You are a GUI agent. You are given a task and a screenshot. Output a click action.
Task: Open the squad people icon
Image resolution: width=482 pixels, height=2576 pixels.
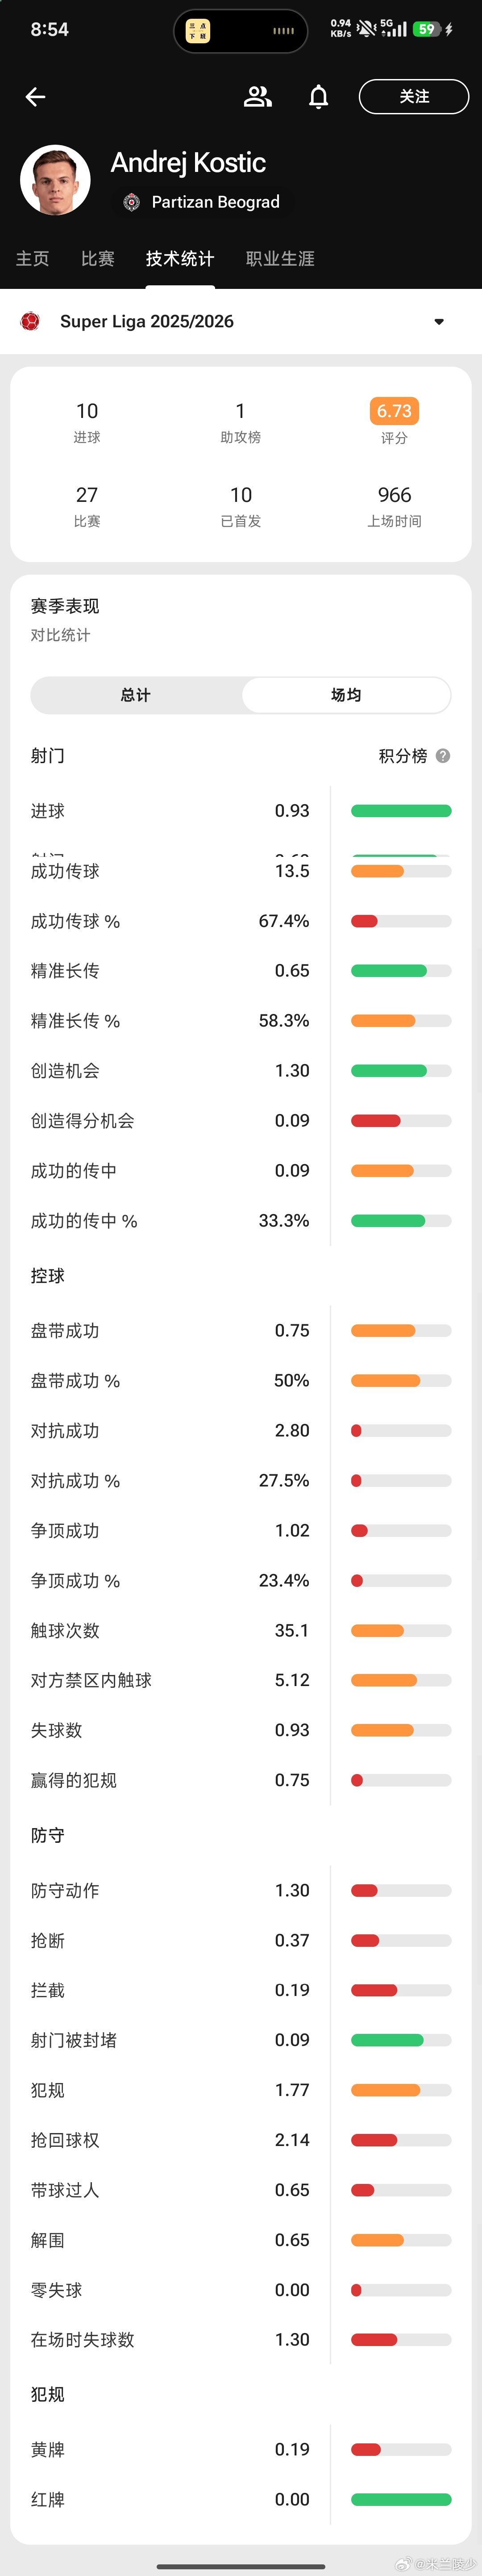pos(258,96)
